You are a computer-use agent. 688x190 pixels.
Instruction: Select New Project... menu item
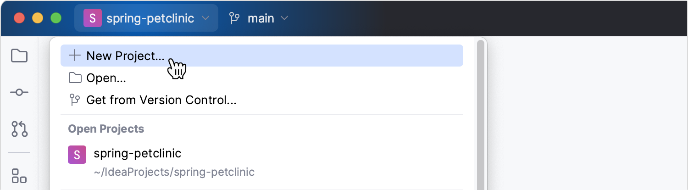pos(261,56)
